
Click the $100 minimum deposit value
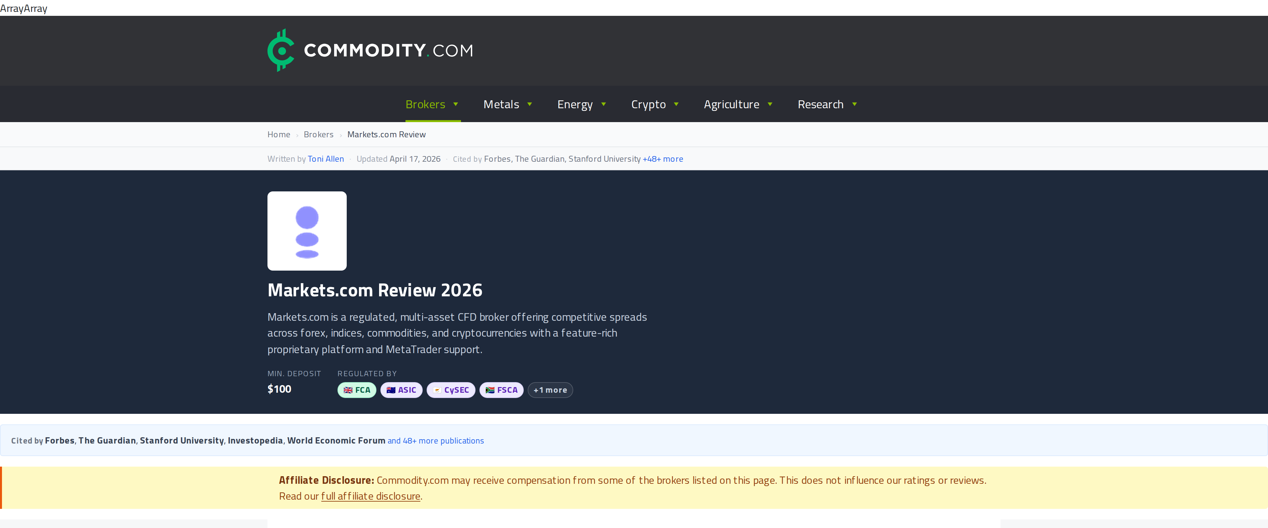(279, 389)
